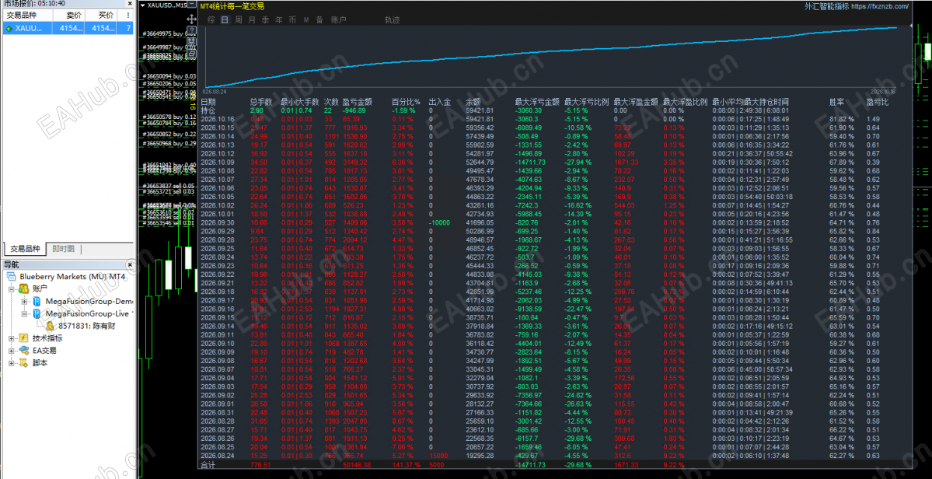Collapse the 账户 tree node
This screenshot has width=932, height=479.
coord(12,288)
